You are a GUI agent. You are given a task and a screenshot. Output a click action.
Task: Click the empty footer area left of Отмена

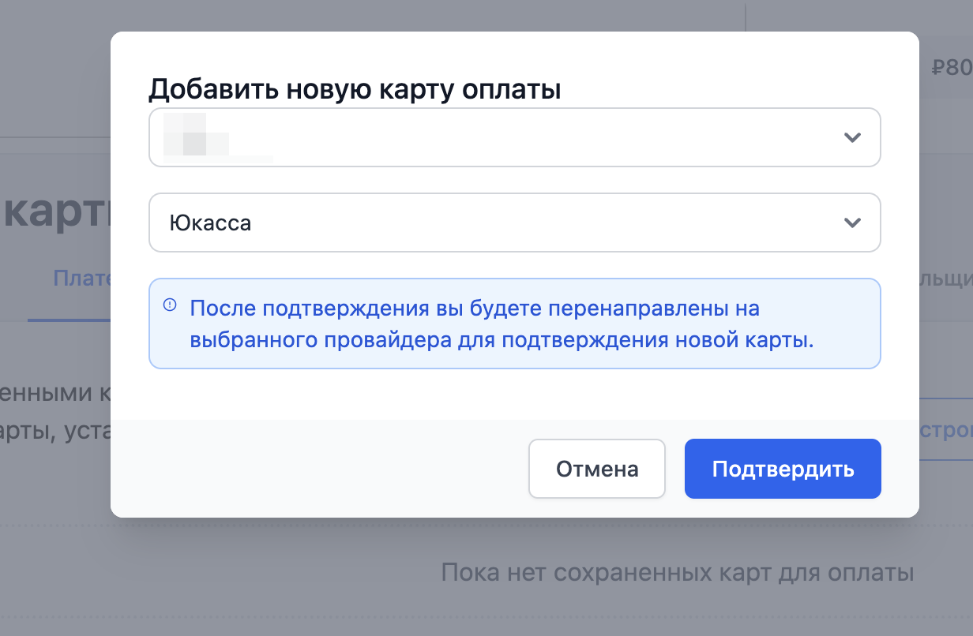[316, 469]
